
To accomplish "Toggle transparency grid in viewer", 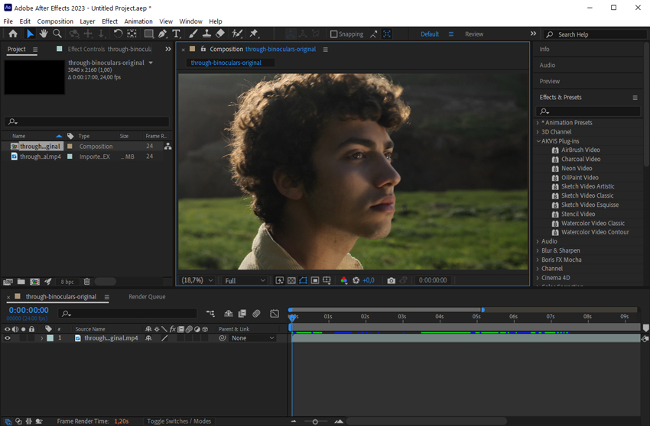I will (291, 280).
